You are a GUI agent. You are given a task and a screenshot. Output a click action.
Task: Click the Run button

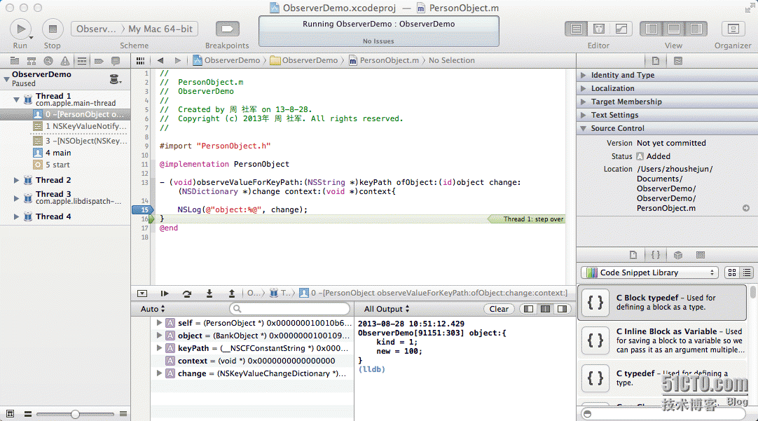pos(21,29)
